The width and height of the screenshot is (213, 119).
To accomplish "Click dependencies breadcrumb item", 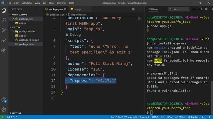I will tap(77, 15).
